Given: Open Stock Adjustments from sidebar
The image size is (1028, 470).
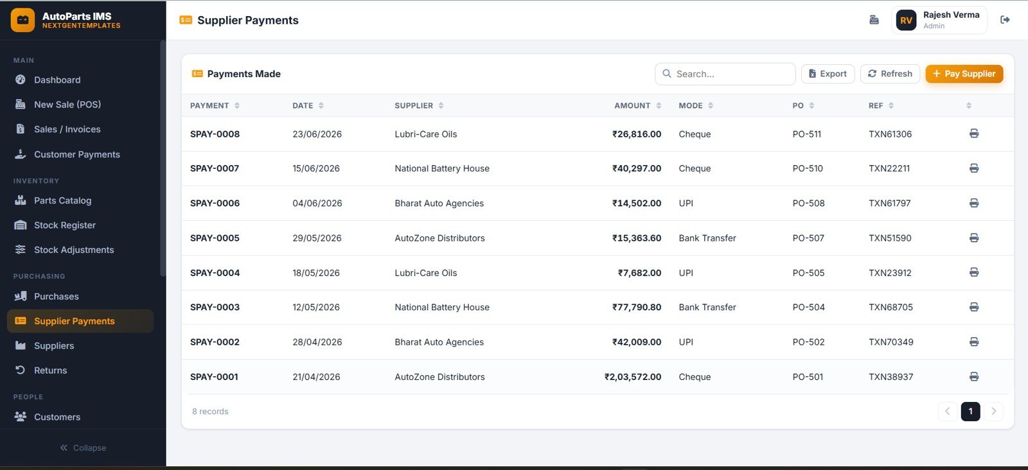Looking at the screenshot, I should point(80,250).
